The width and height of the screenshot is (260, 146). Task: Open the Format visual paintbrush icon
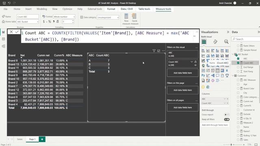(215, 41)
